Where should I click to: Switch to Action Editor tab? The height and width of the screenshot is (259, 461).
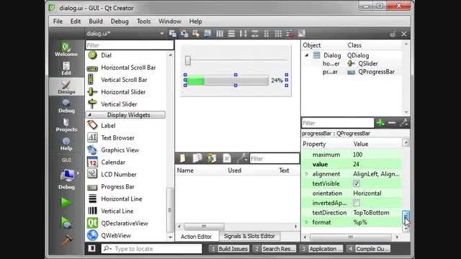(x=196, y=237)
